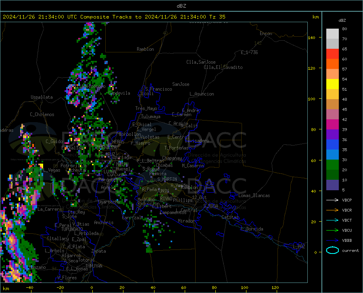The height and width of the screenshot is (293, 363).
Task: Click the '140' tick on the vertical axis
Action: pyautogui.click(x=311, y=37)
